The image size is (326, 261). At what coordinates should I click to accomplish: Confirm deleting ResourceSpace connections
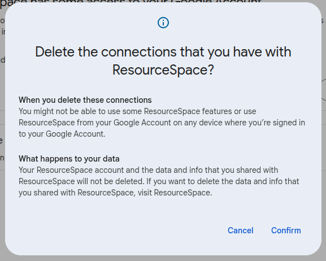click(x=286, y=230)
